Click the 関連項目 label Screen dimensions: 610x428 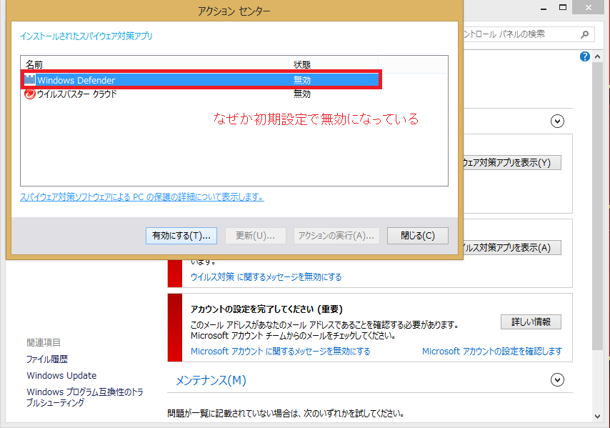coord(44,343)
